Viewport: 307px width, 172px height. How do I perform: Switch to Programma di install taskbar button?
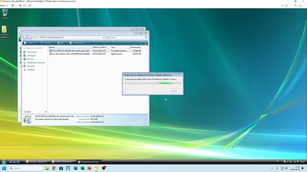click(89, 161)
